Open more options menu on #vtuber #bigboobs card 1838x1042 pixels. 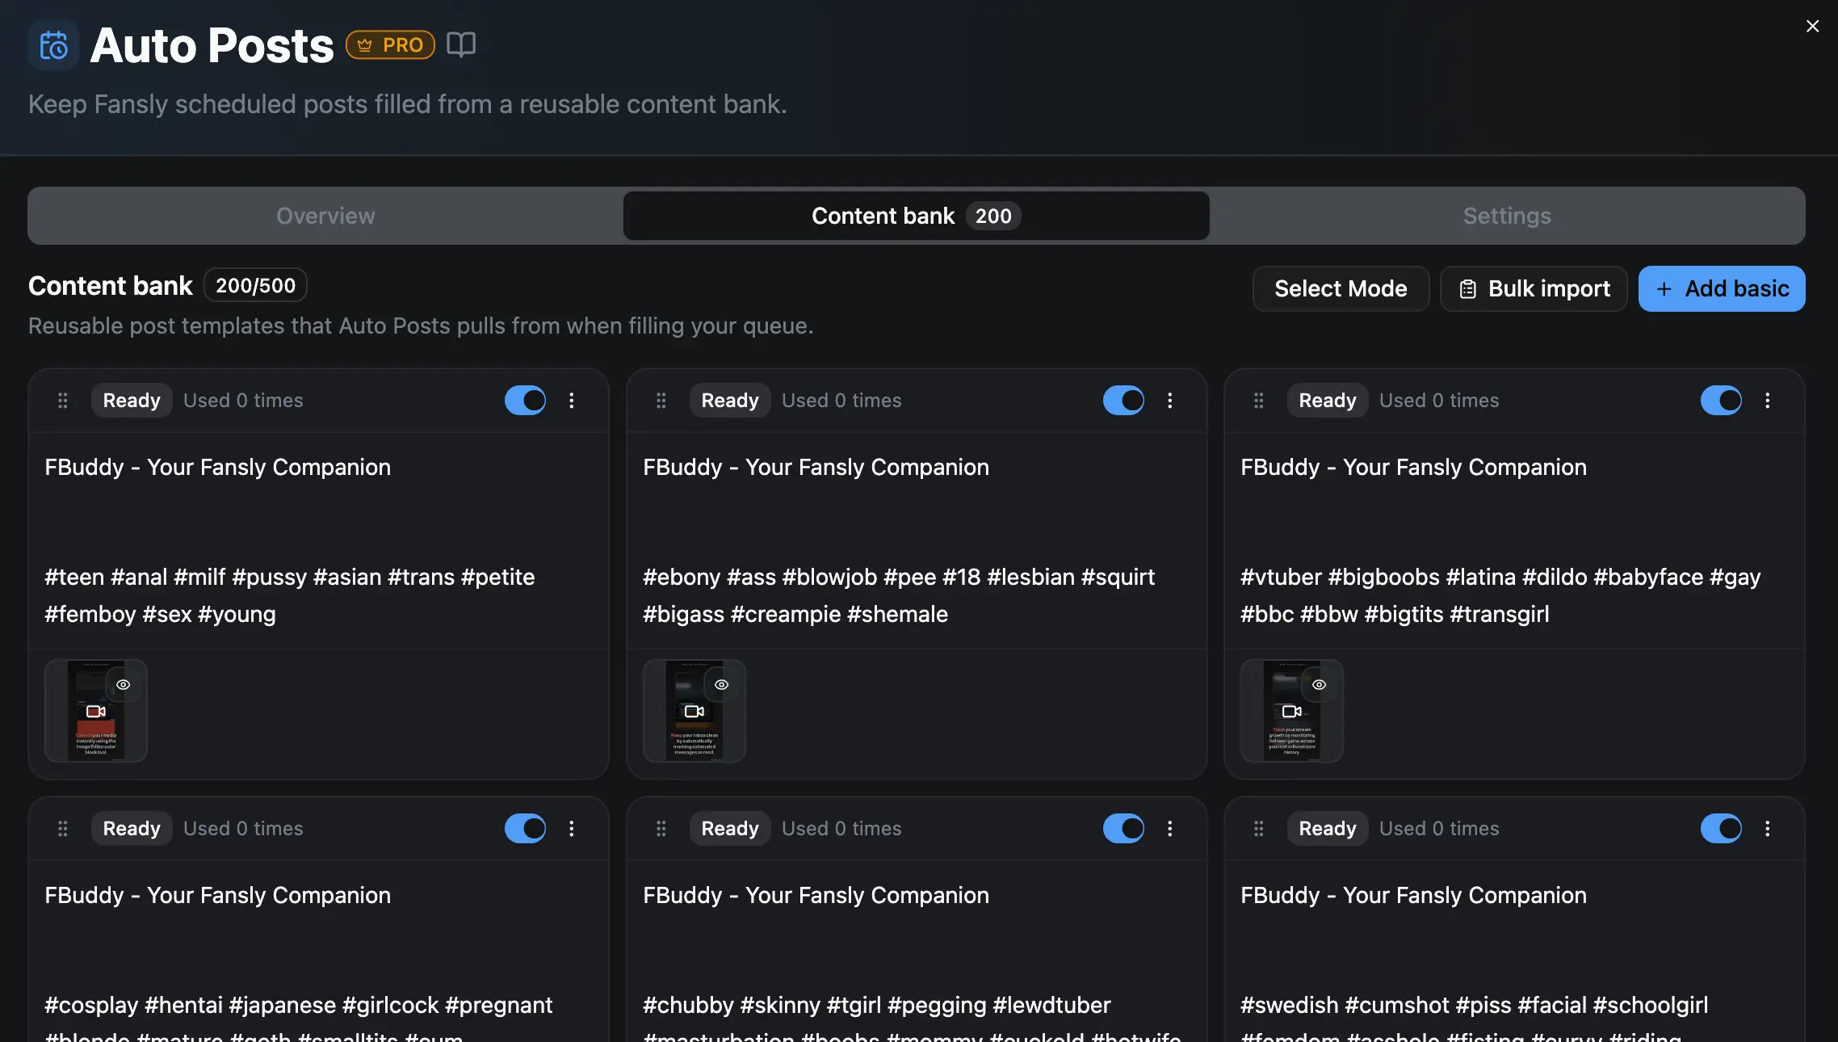1768,401
